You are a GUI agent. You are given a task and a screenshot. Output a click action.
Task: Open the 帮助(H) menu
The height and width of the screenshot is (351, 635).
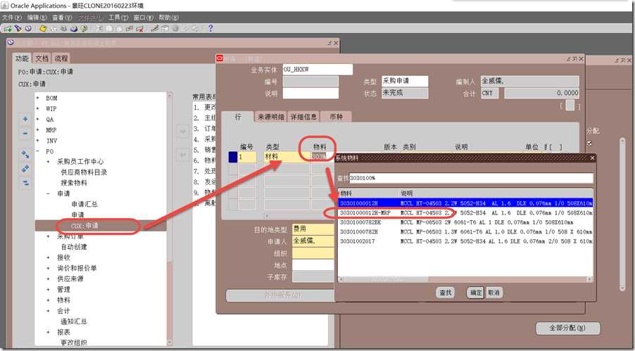[x=168, y=18]
